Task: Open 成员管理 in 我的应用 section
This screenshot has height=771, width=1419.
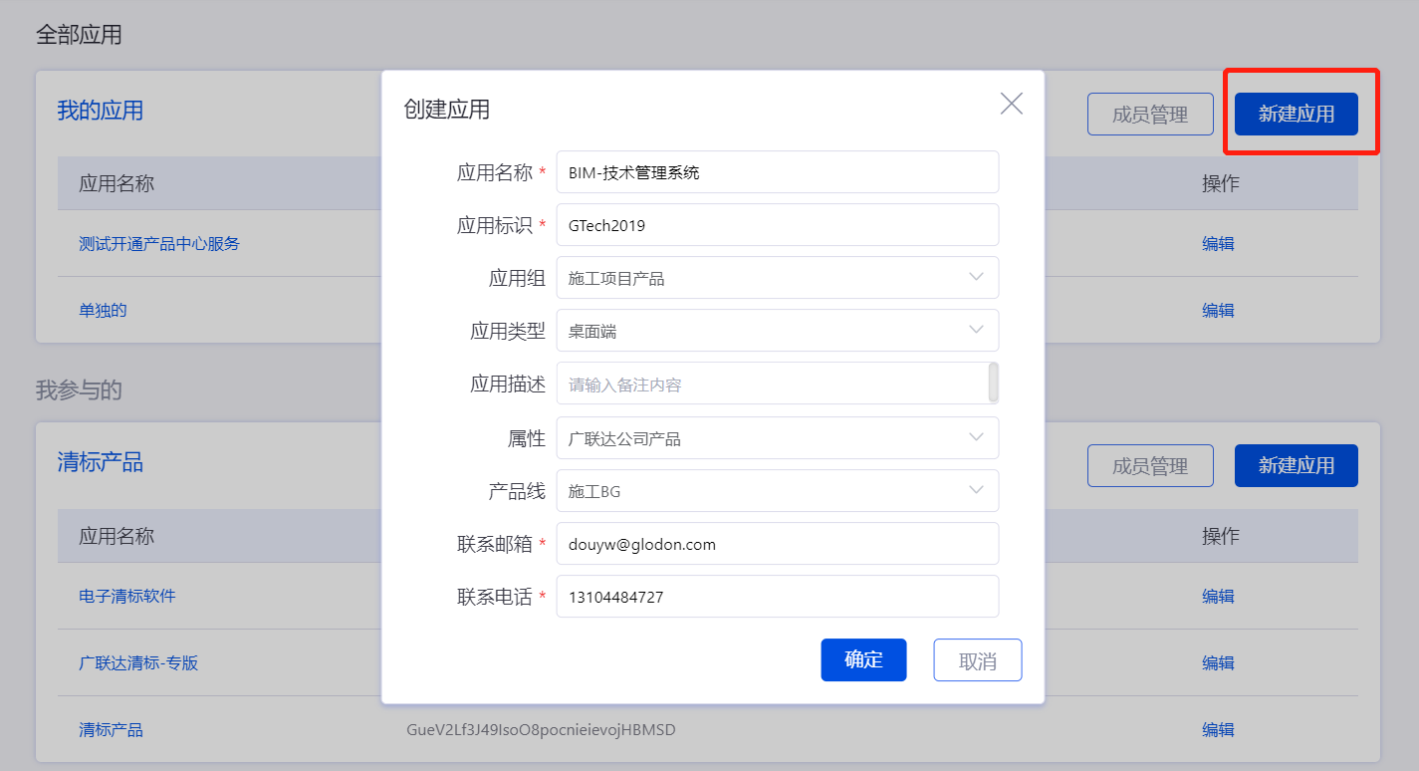Action: coord(1149,115)
